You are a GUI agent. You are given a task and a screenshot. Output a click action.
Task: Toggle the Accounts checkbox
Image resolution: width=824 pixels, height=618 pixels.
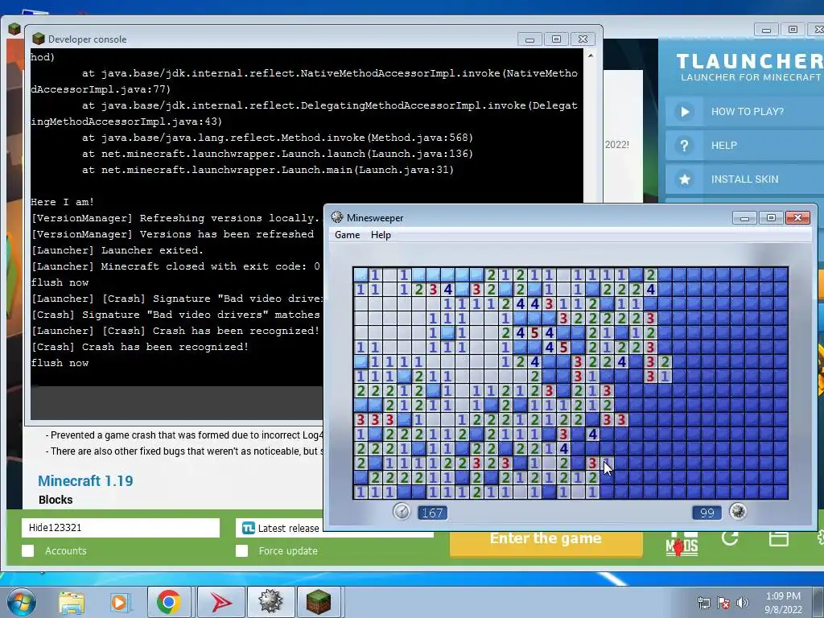tap(28, 550)
